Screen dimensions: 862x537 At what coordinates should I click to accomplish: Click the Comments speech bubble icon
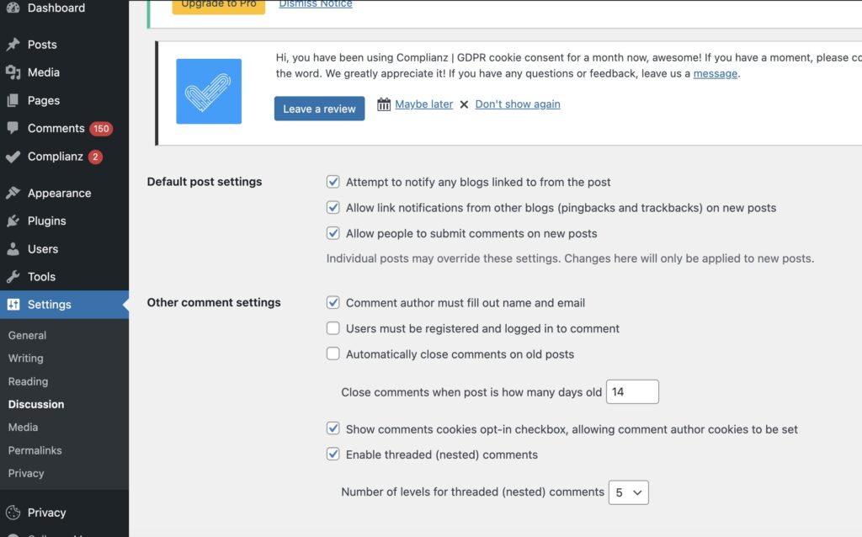pyautogui.click(x=13, y=128)
